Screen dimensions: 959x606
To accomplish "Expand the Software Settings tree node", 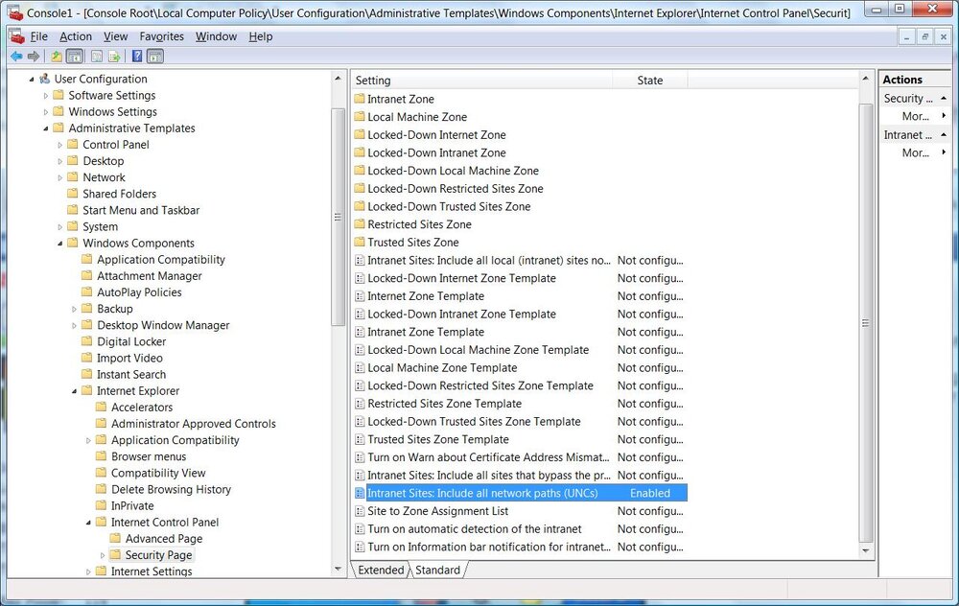I will coord(46,95).
